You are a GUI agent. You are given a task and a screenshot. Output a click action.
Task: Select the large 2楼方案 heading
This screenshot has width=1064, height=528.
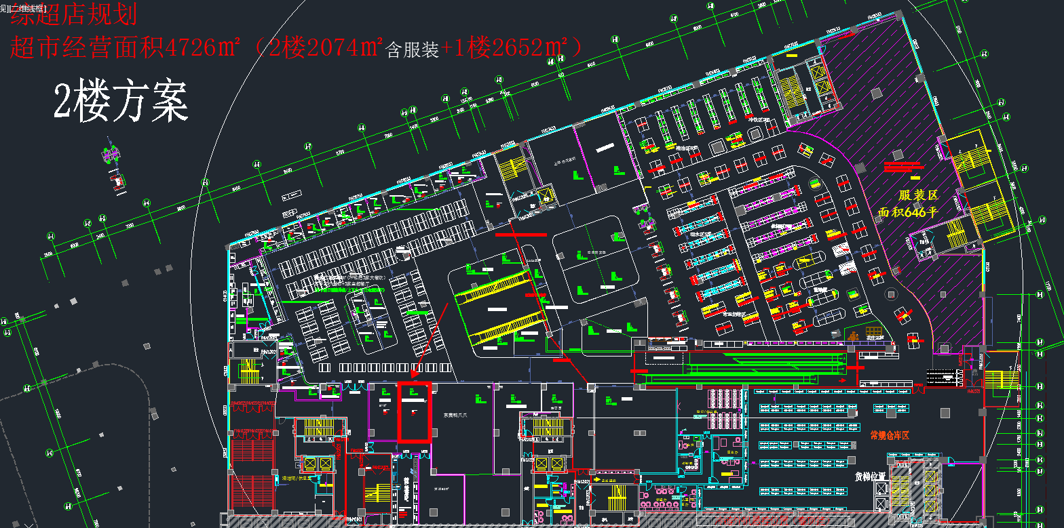(x=121, y=102)
